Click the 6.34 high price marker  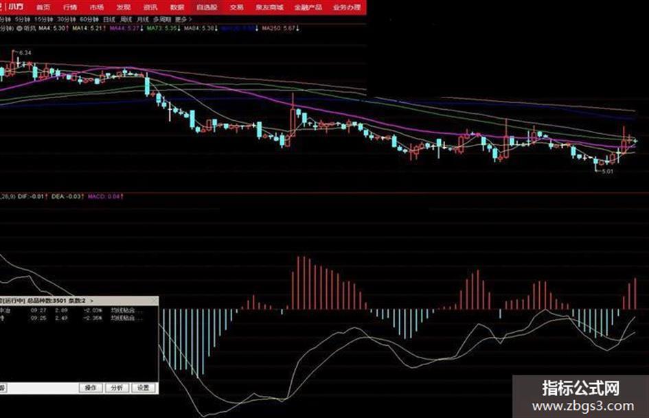(25, 53)
